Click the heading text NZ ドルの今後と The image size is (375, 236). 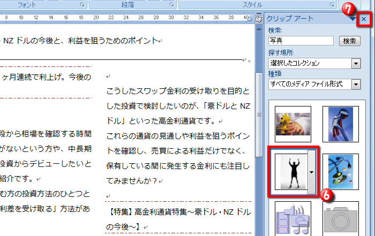click(x=32, y=41)
